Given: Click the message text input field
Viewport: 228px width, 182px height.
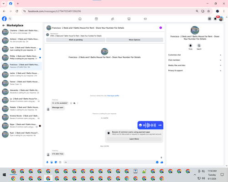Looking at the screenshot, I should click(x=109, y=162).
